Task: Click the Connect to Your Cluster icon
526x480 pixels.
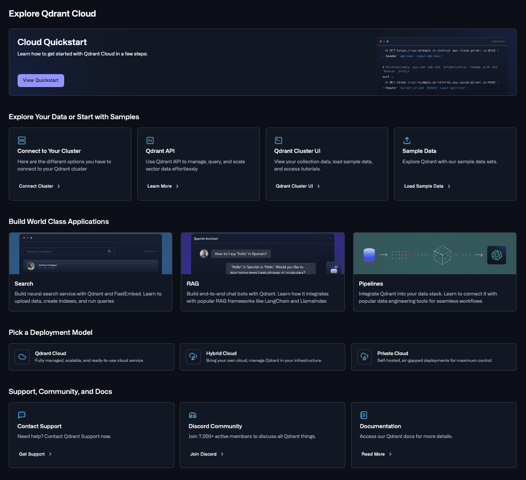Action: pos(21,140)
